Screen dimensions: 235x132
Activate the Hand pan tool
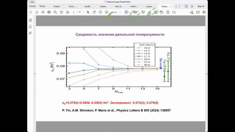point(94,12)
